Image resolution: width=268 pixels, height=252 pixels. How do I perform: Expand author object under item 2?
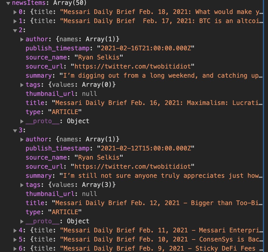point(22,40)
